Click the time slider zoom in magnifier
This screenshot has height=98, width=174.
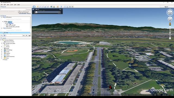[37, 10]
